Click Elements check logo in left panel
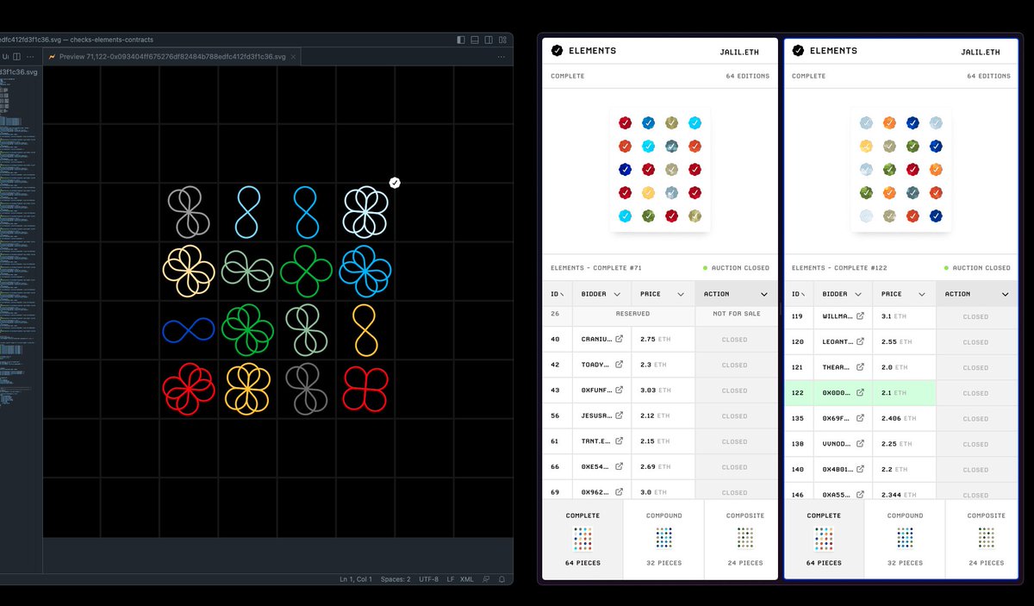This screenshot has width=1034, height=606. 557,51
